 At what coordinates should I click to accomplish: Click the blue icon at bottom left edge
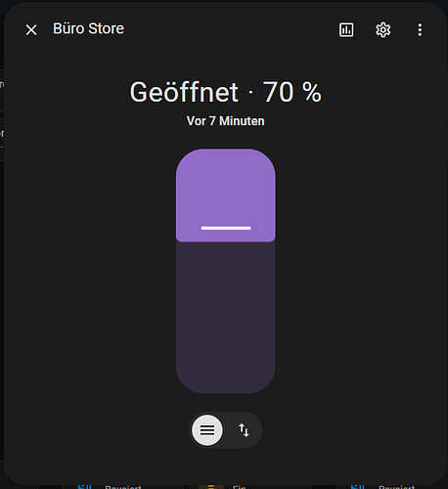(84, 487)
